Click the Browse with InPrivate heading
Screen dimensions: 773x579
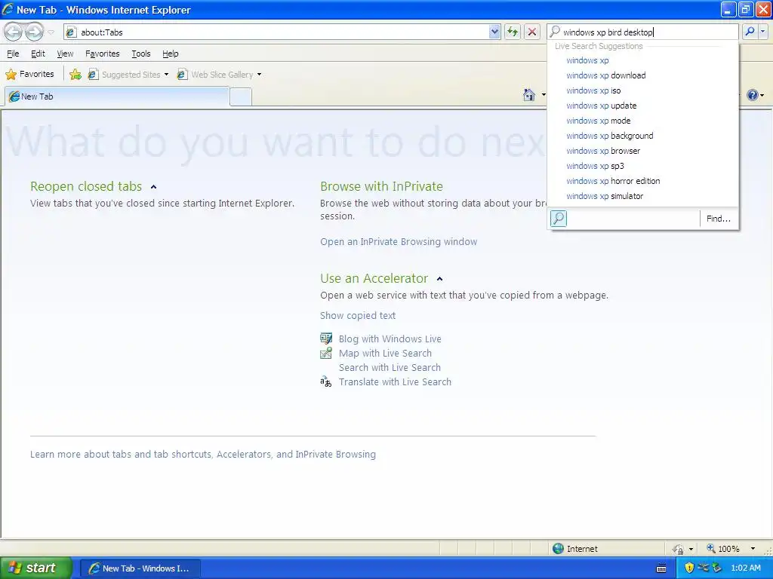click(x=381, y=186)
